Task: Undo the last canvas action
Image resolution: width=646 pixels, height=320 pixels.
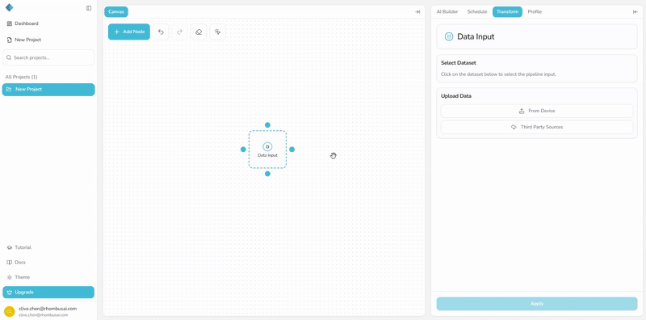Action: (161, 32)
